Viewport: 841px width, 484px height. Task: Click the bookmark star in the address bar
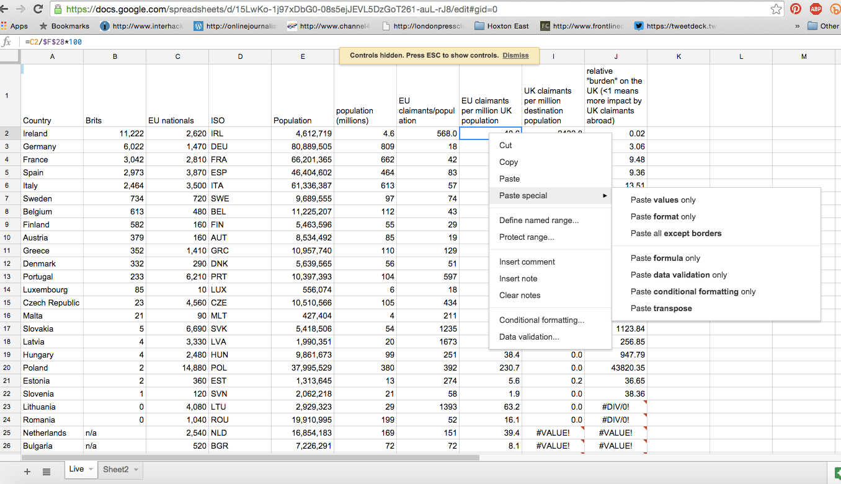point(776,9)
